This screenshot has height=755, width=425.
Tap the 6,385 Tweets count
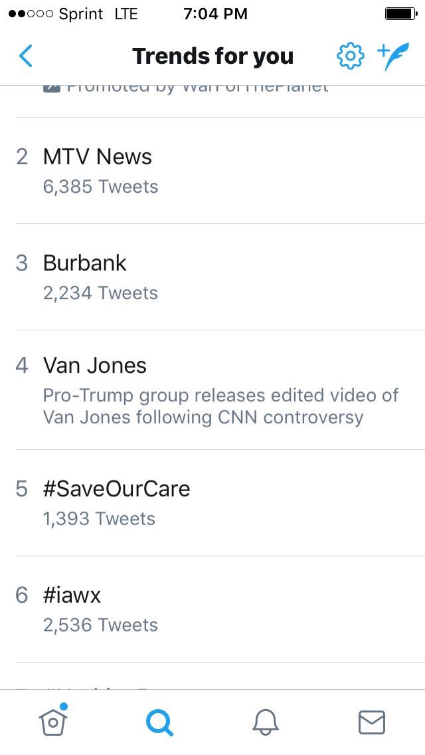click(x=100, y=187)
